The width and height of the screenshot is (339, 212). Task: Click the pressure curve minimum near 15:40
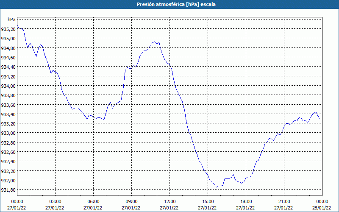pyautogui.click(x=216, y=187)
